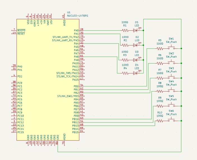
Task: Click the VBAT power pin label
Action: pos(48,23)
